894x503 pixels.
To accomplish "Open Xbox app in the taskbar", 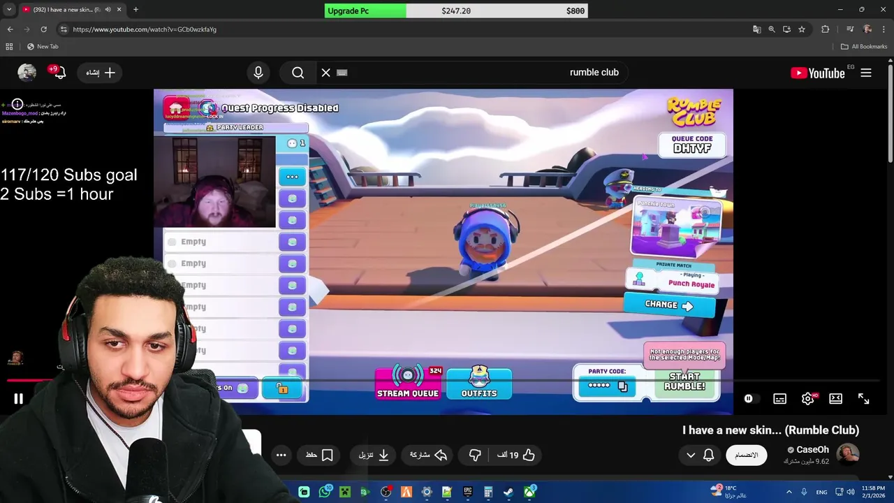I will (530, 492).
